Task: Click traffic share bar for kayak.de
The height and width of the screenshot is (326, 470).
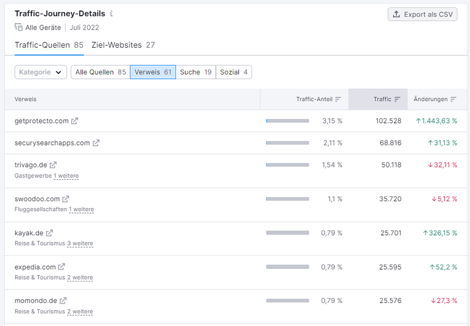Action: point(288,233)
